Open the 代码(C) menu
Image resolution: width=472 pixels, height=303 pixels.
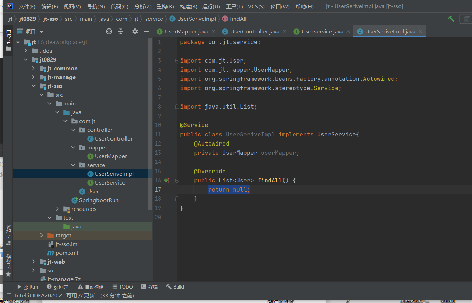tap(120, 7)
